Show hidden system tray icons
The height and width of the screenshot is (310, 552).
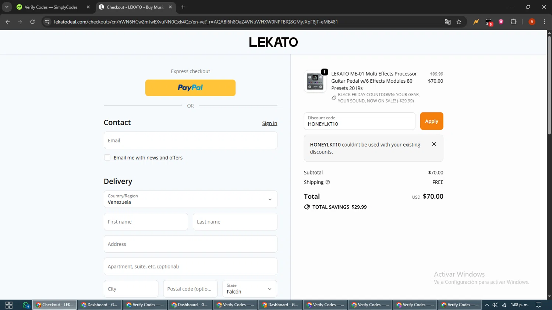pyautogui.click(x=486, y=305)
